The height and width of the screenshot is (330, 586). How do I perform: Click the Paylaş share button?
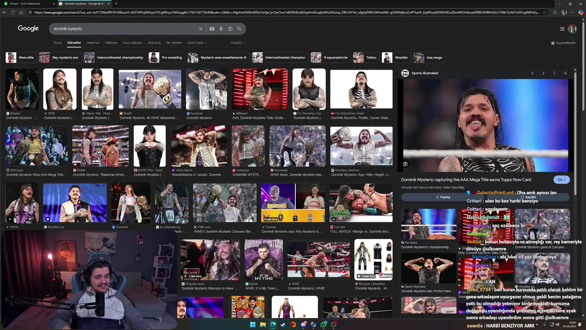[442, 197]
